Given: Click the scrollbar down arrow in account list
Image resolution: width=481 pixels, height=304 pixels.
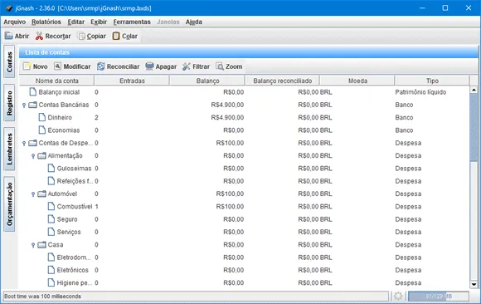Looking at the screenshot, I should click(x=474, y=284).
